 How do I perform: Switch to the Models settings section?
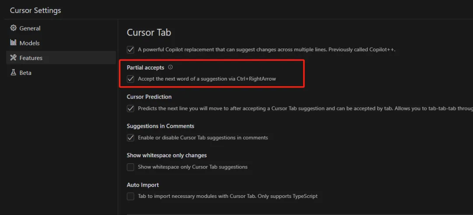[x=29, y=43]
